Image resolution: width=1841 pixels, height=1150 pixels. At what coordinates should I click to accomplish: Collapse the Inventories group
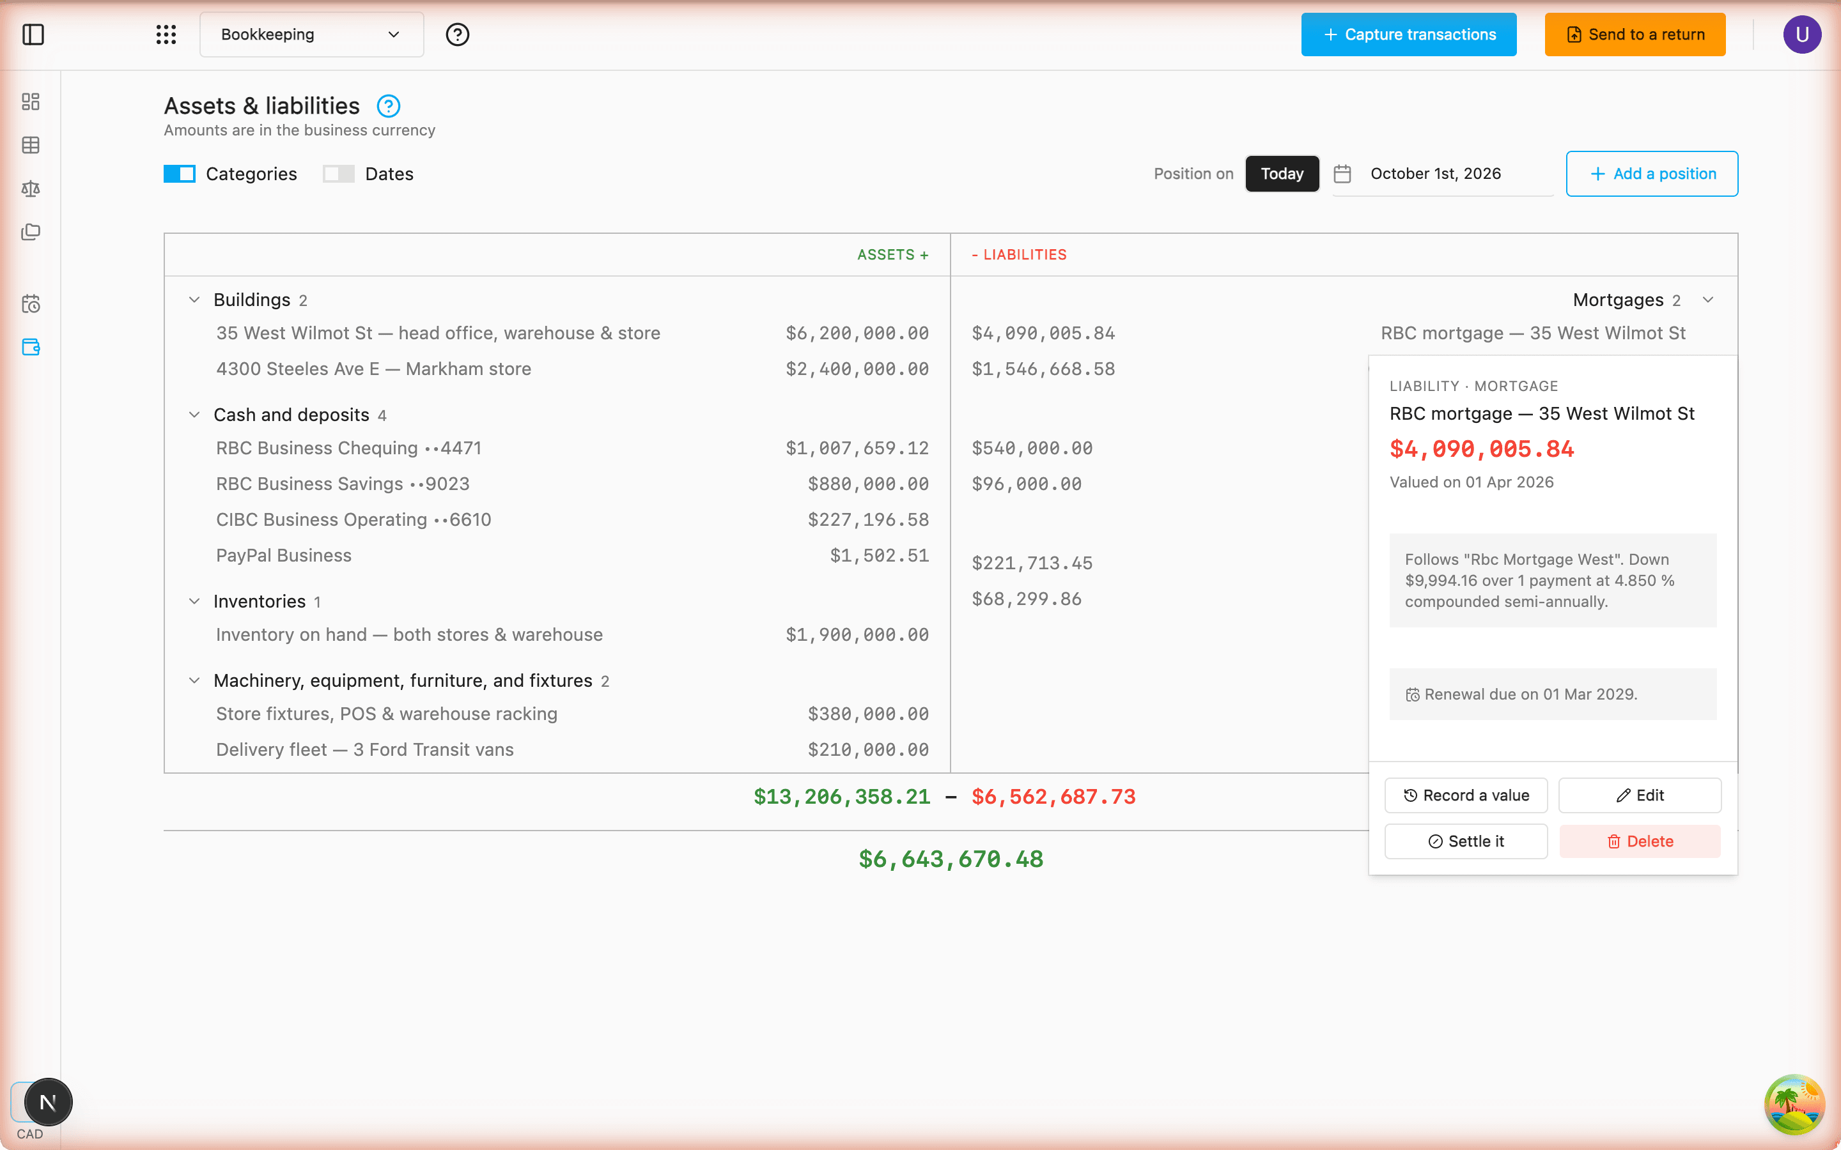pos(194,602)
